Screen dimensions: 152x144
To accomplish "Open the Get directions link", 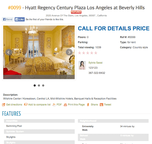I will pyautogui.click(x=14, y=105).
